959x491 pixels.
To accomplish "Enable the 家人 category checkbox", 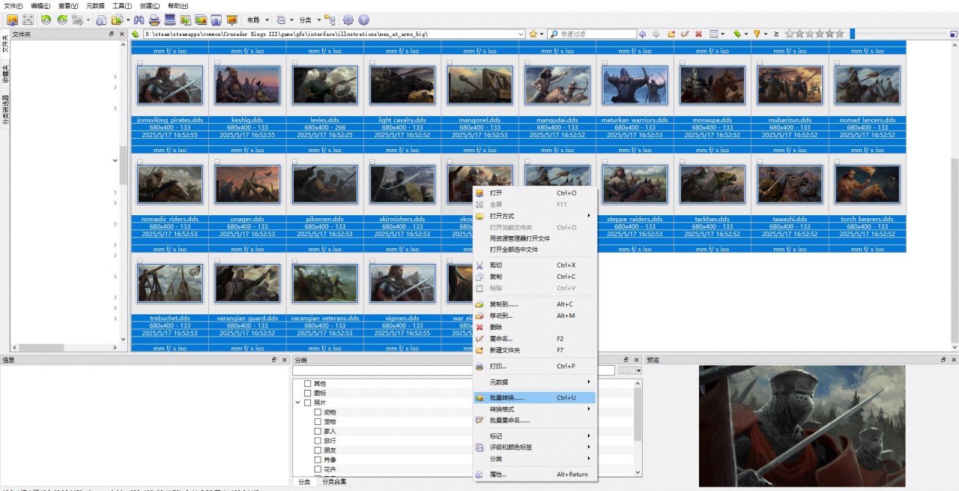I will pyautogui.click(x=318, y=431).
